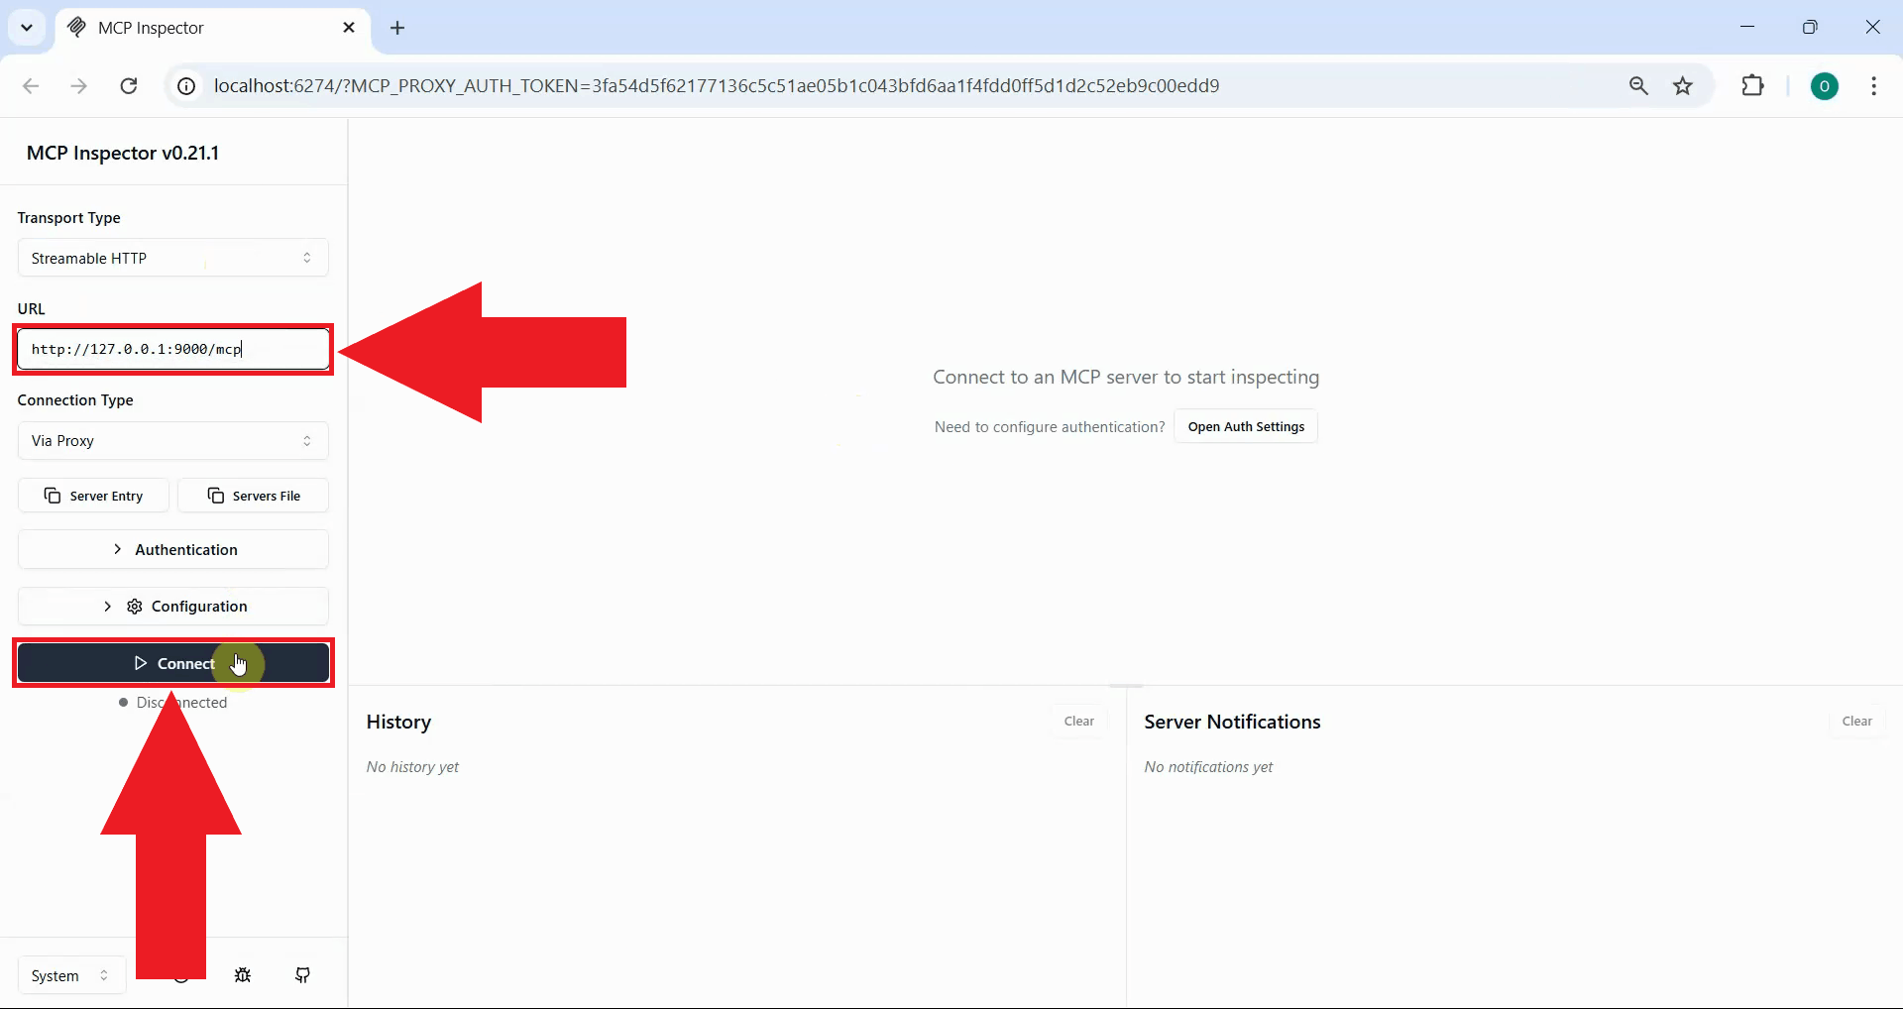Click the Server Entry copy icon

pos(51,496)
